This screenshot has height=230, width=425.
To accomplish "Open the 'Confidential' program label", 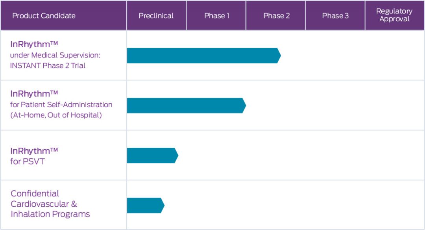I will coord(35,193).
